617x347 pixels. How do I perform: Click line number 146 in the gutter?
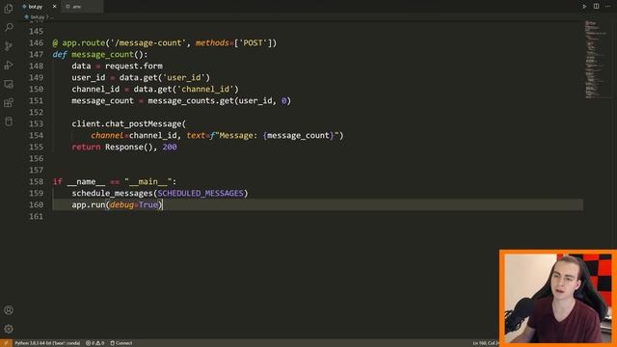tap(37, 42)
